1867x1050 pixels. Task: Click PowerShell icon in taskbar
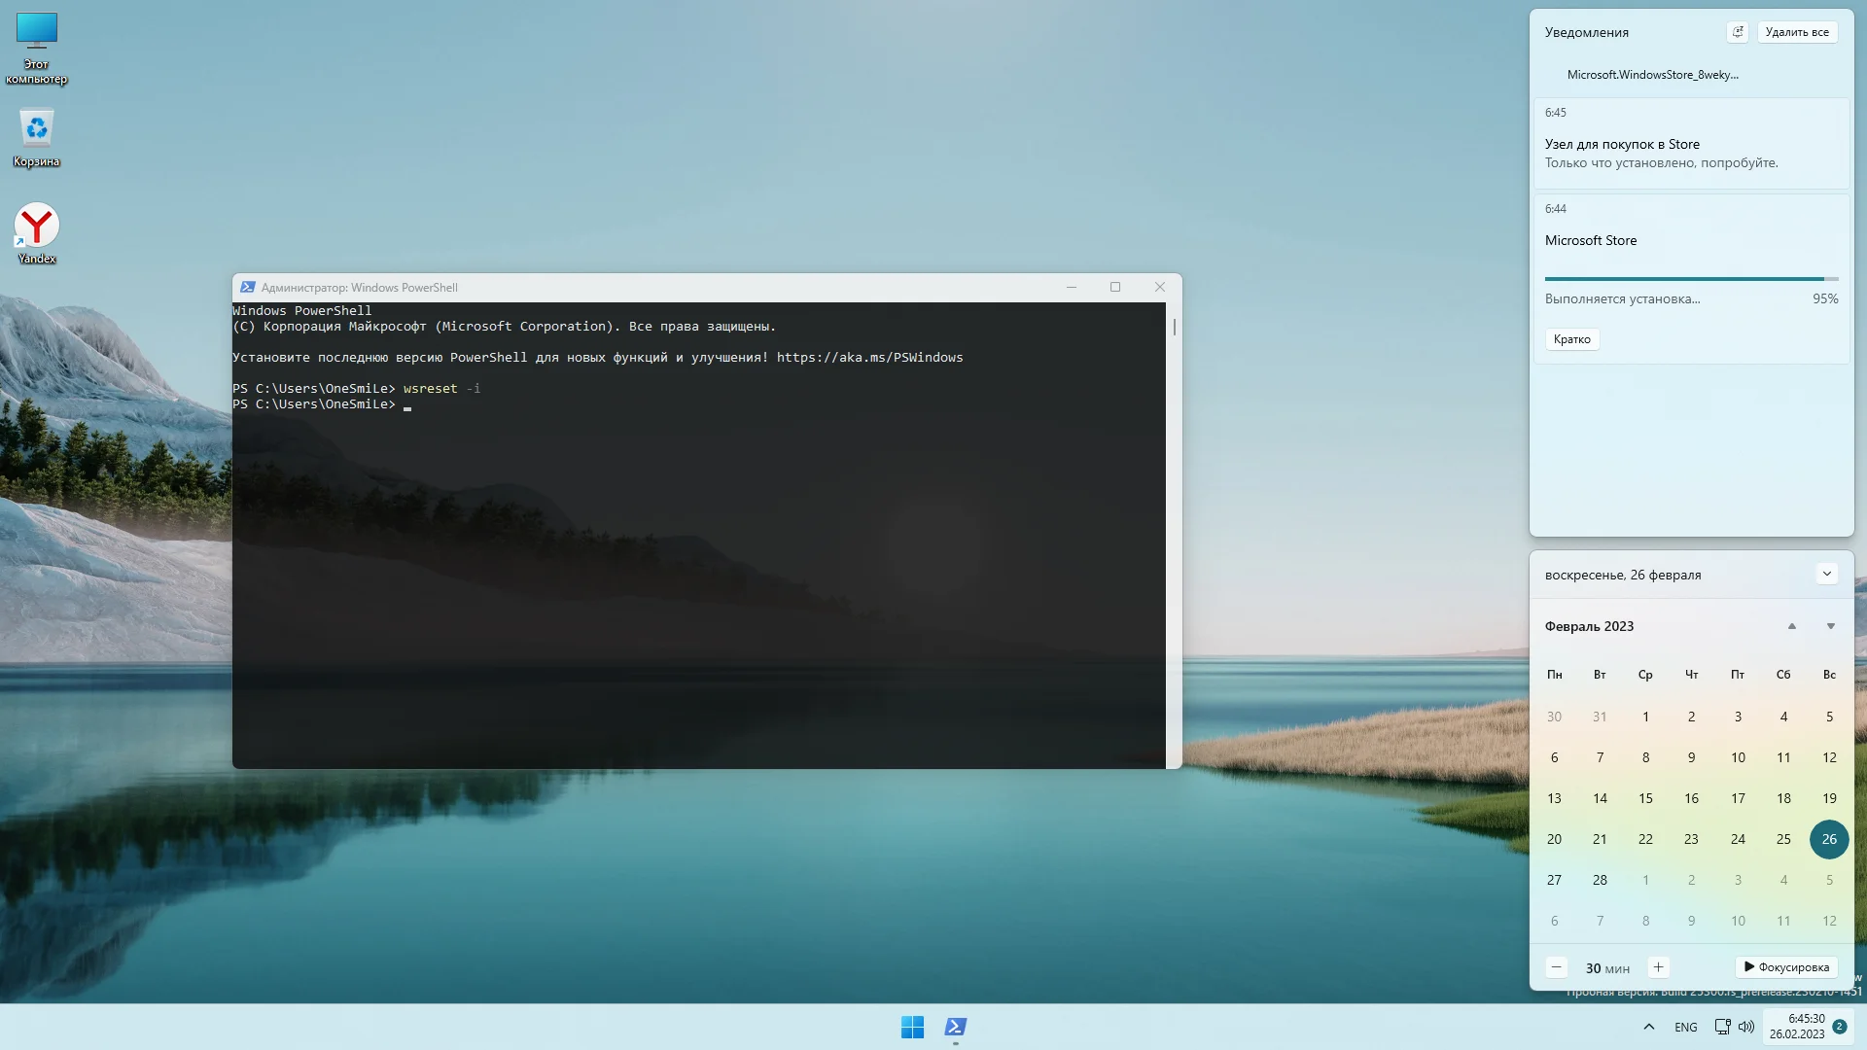[x=956, y=1027]
